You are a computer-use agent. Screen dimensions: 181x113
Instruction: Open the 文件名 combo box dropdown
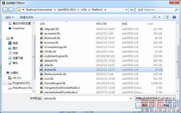(x=131, y=99)
